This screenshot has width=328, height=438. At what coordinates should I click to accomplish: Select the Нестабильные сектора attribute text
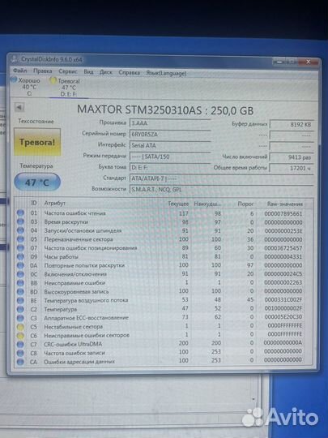click(74, 327)
